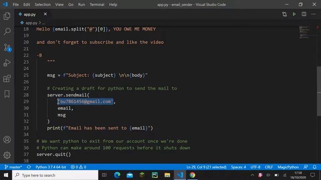321x180 pixels.
Task: Open the Go menu
Action: tap(71, 4)
